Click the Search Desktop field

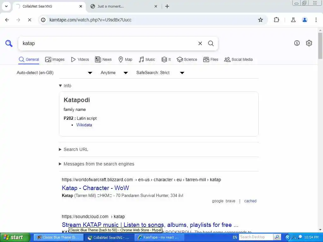(x=256, y=237)
